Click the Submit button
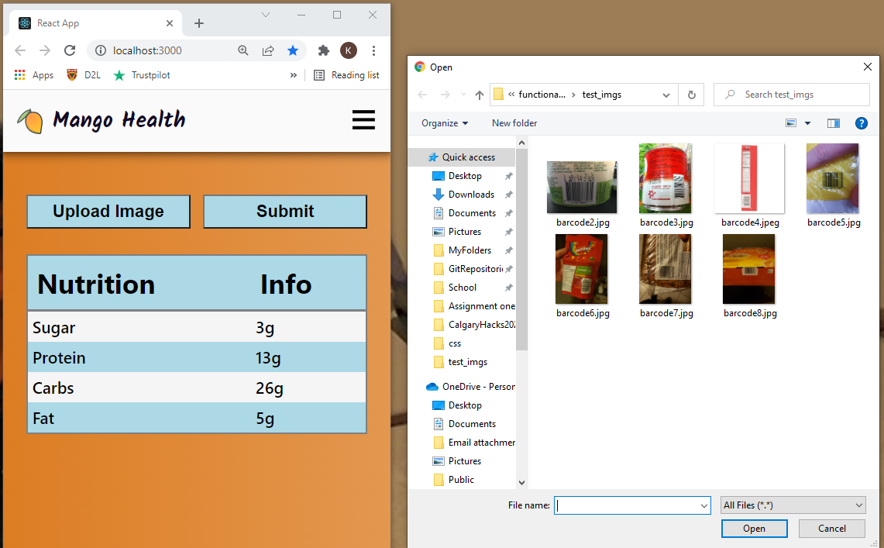The image size is (884, 548). tap(285, 212)
